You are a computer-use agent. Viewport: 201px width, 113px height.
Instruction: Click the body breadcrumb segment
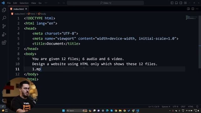[x=43, y=14]
